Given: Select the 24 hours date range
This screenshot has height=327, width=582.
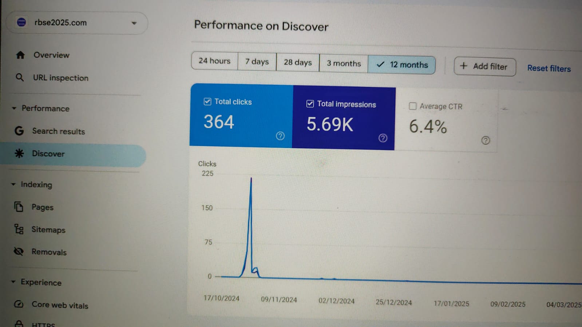Looking at the screenshot, I should coord(215,61).
